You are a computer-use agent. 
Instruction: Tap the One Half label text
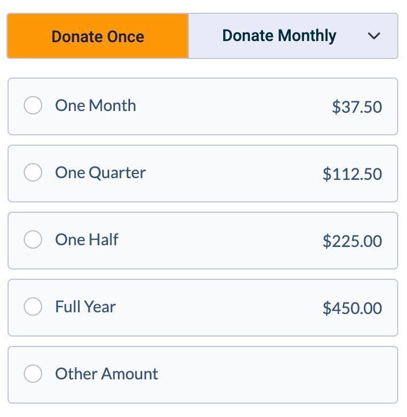(x=87, y=240)
